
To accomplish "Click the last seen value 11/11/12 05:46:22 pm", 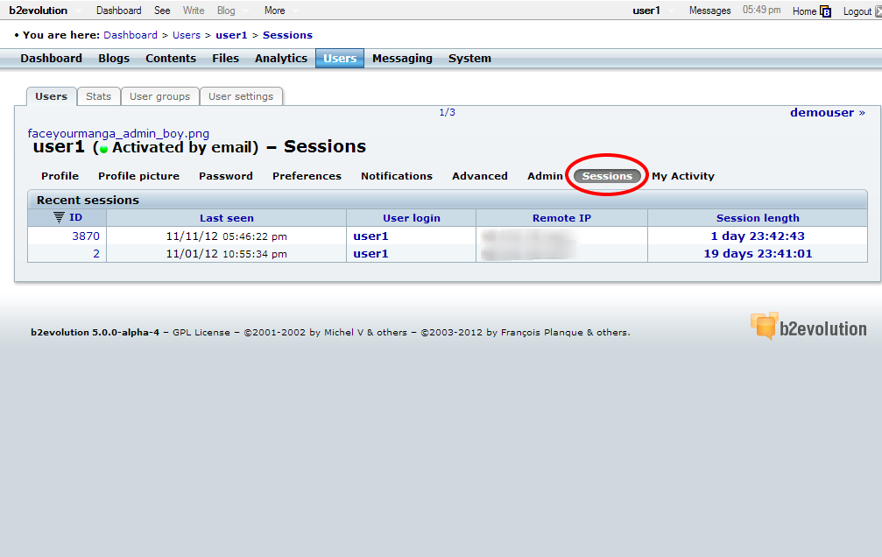I will 226,236.
